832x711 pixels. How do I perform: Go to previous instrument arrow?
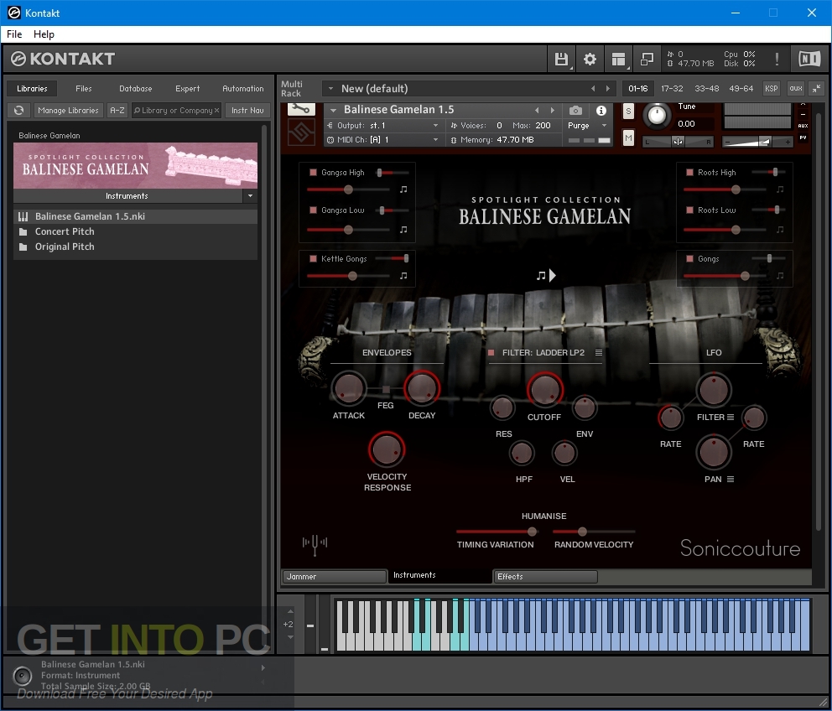pos(537,111)
